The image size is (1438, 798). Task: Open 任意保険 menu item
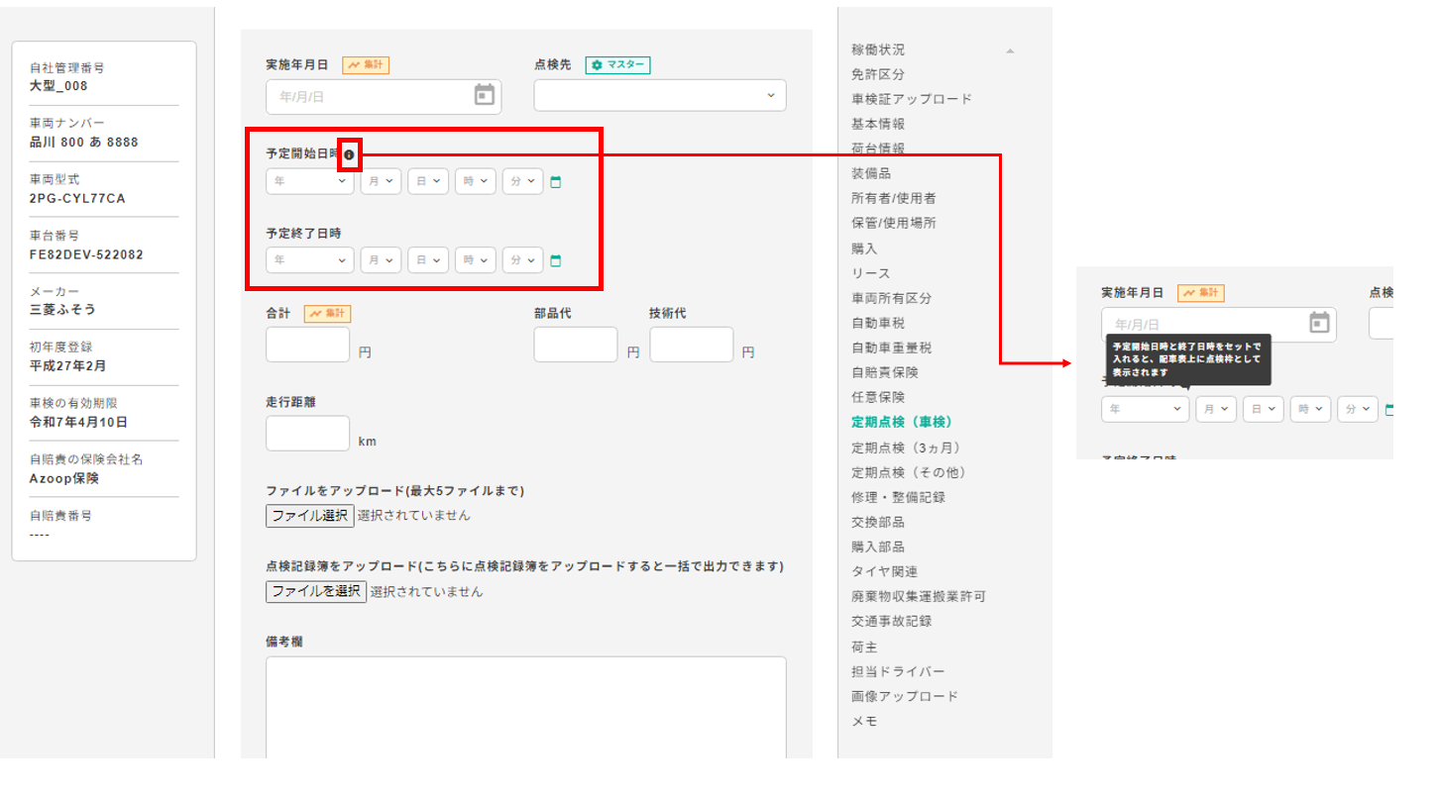coord(878,397)
